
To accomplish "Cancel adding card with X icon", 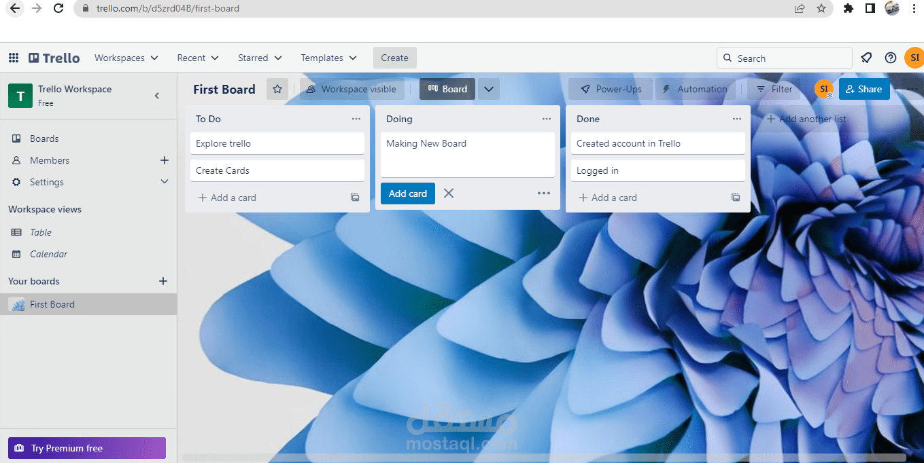I will [449, 193].
